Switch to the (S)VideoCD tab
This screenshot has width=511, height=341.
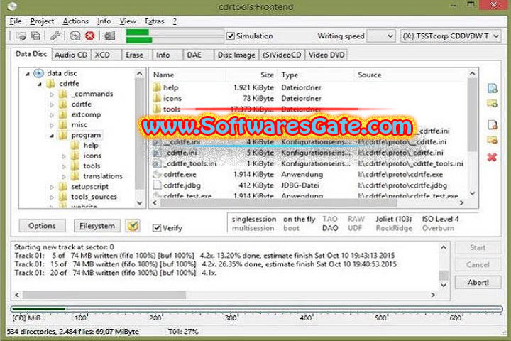click(282, 55)
